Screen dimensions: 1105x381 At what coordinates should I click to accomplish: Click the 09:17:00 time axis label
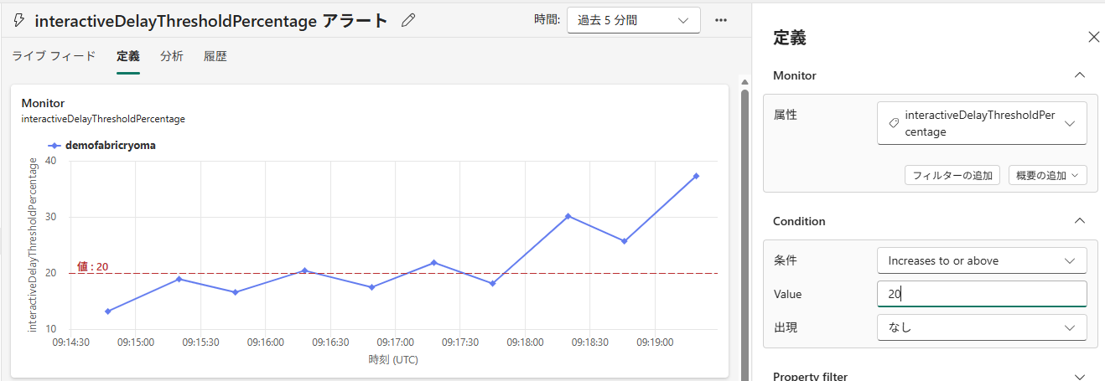[x=396, y=342]
